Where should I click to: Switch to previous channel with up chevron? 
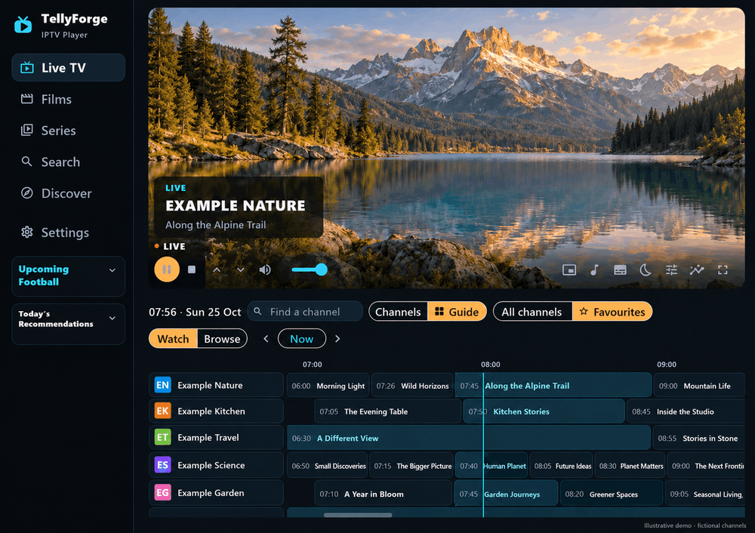click(x=217, y=270)
